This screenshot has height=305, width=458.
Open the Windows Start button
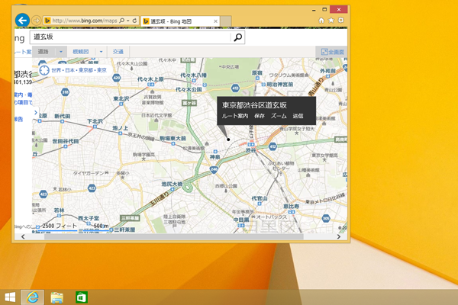click(x=10, y=297)
